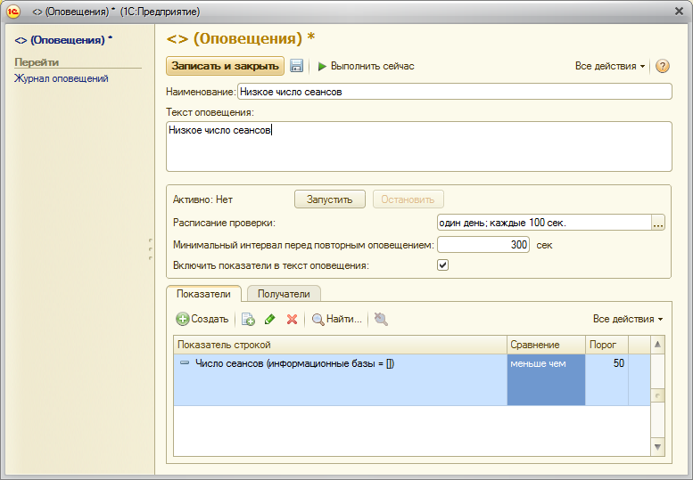This screenshot has height=480, width=693.
Task: Toggle the Включить показатели в текст оповещения checkbox
Action: pyautogui.click(x=443, y=264)
